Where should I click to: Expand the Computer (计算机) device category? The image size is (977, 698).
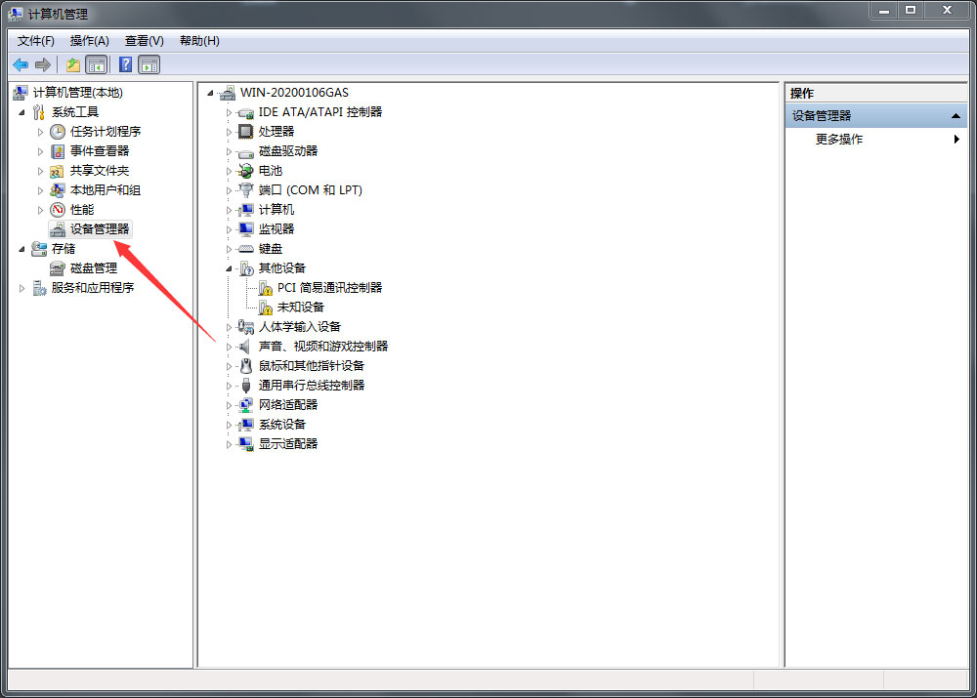229,211
